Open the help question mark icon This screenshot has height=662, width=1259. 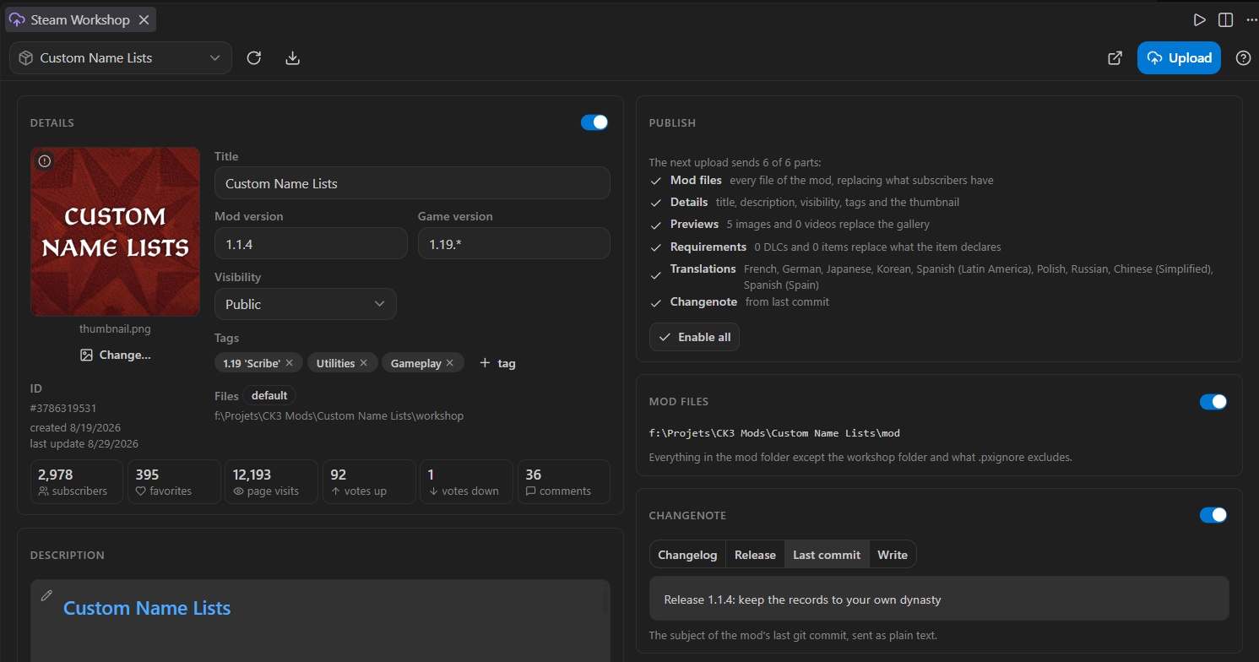(x=1243, y=58)
